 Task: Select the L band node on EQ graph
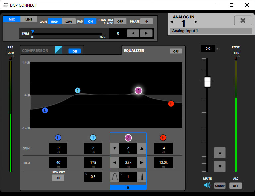pos(45,110)
